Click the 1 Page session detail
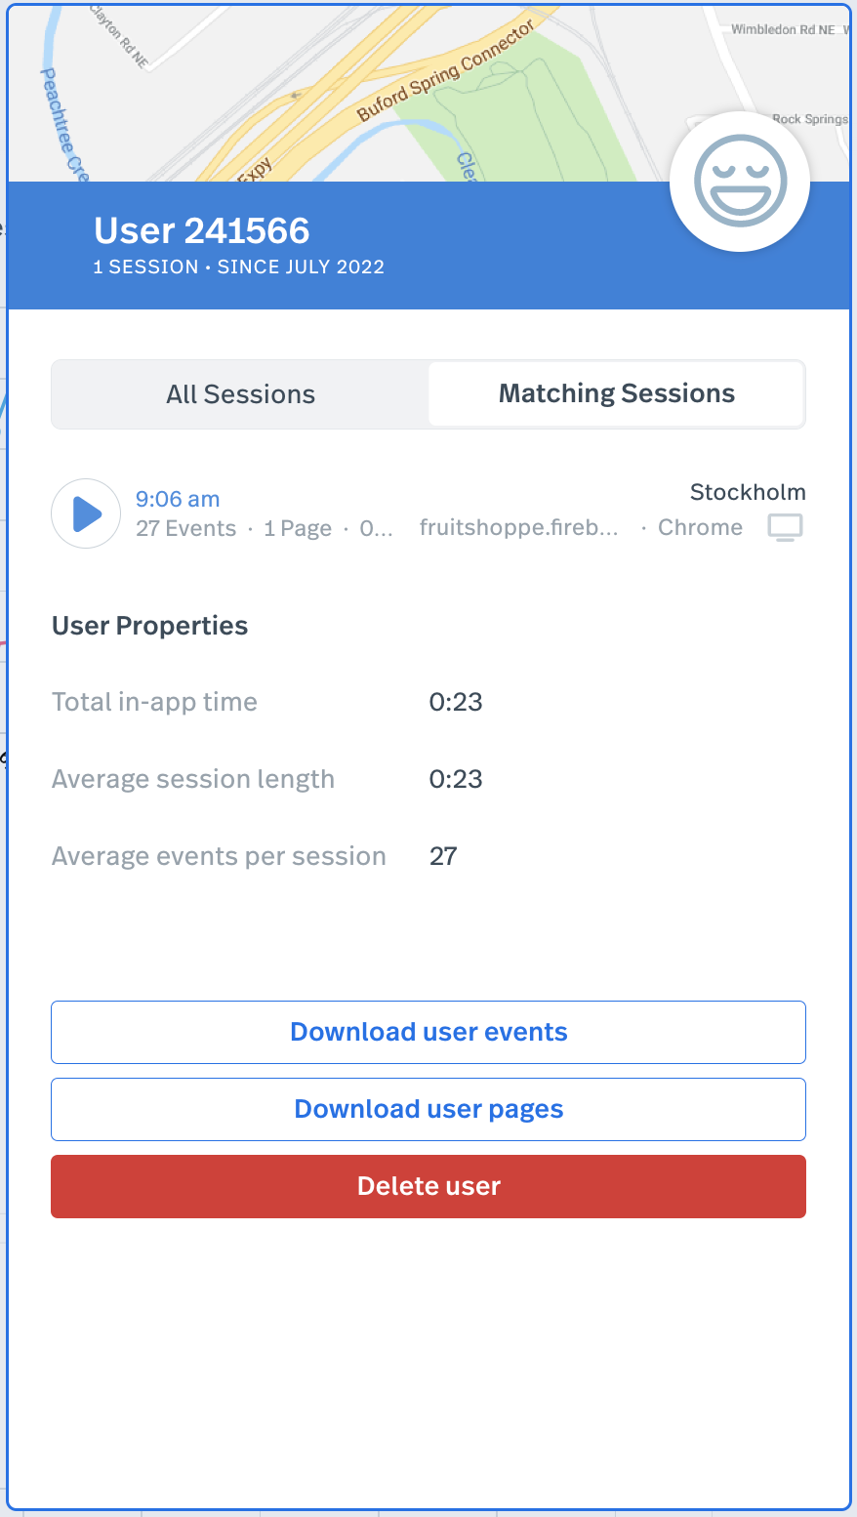This screenshot has width=857, height=1517. (x=298, y=528)
